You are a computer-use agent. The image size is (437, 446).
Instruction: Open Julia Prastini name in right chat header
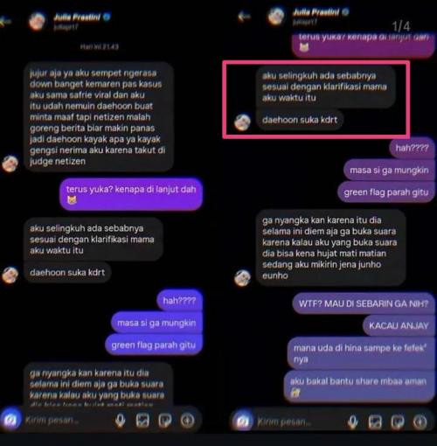click(316, 12)
